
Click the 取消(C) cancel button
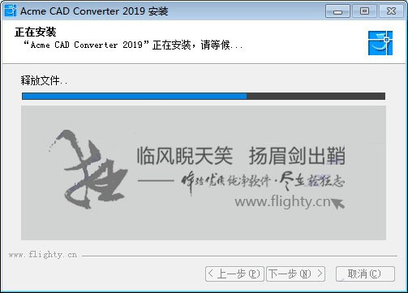pyautogui.click(x=365, y=274)
